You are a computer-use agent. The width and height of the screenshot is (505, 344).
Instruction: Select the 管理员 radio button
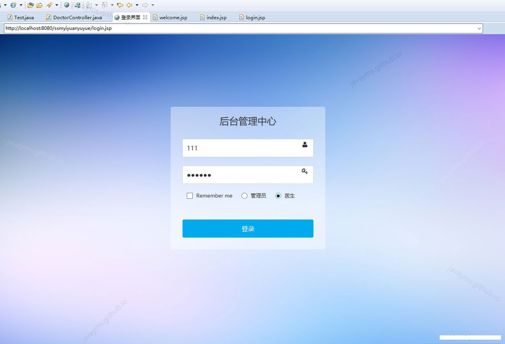pyautogui.click(x=244, y=196)
